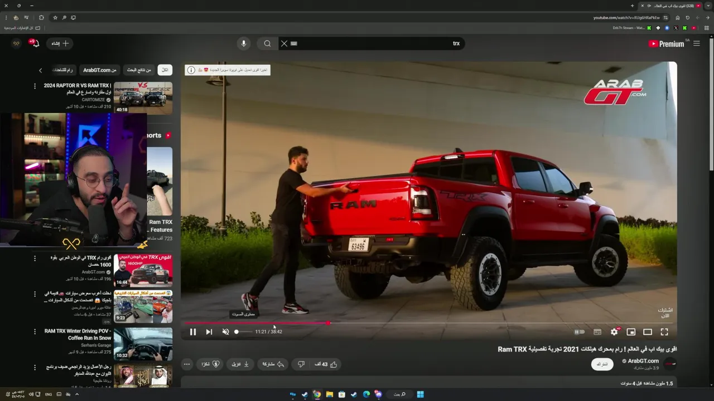Go to YouTube Premium home logo

click(666, 43)
